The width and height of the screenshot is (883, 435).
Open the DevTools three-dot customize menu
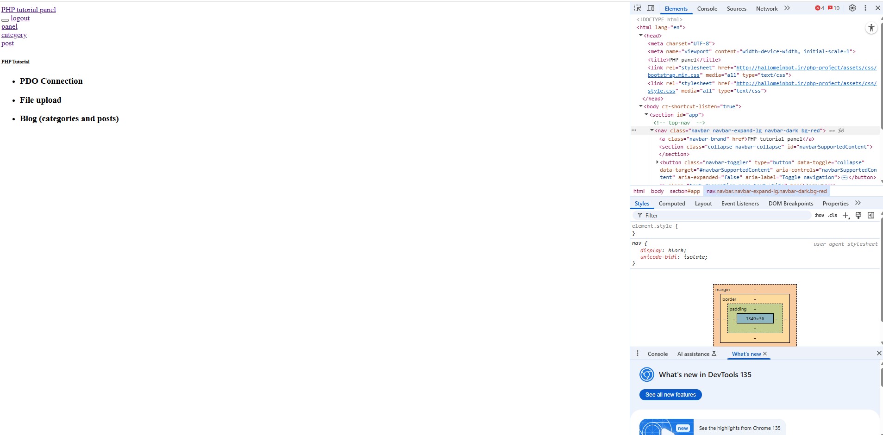[865, 8]
